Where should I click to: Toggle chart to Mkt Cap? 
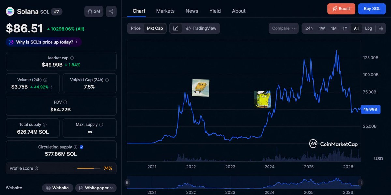(155, 28)
